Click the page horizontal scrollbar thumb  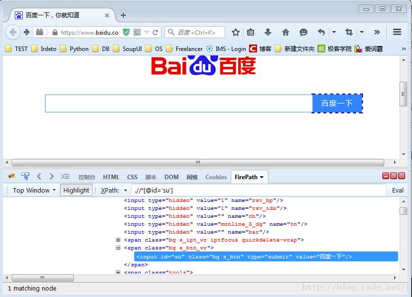tap(198, 162)
